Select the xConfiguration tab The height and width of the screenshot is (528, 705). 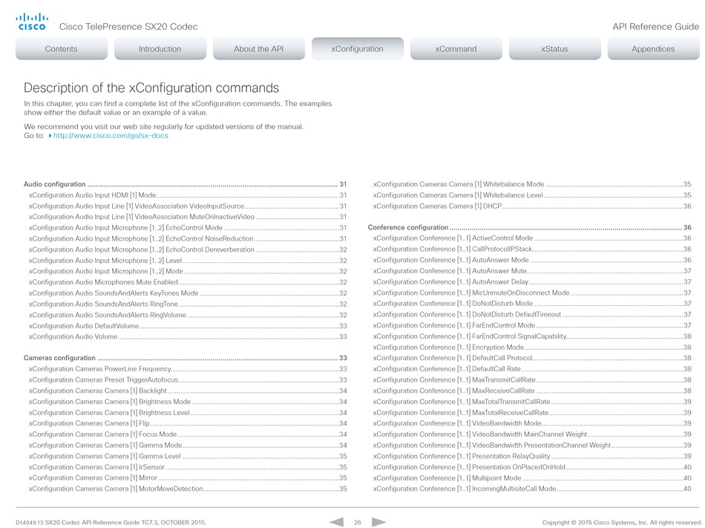358,48
